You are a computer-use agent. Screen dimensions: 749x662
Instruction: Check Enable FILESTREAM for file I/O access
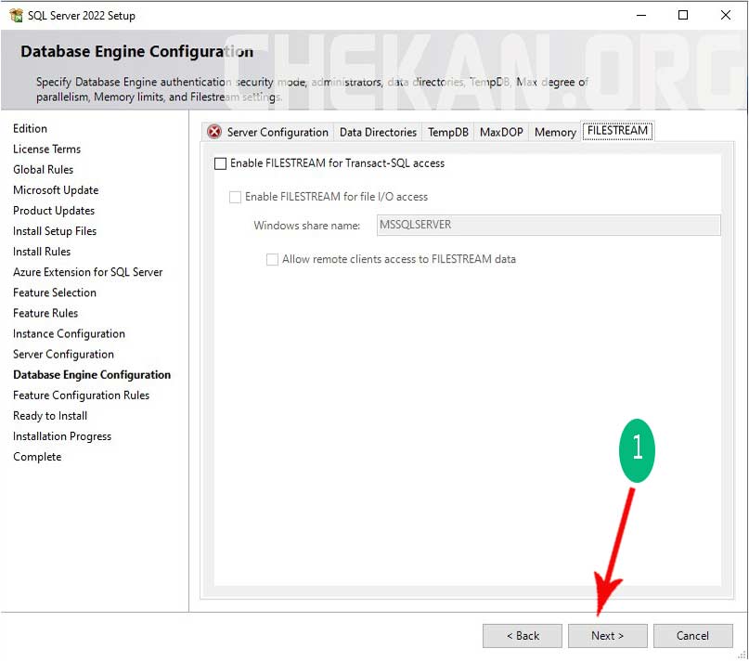click(235, 197)
